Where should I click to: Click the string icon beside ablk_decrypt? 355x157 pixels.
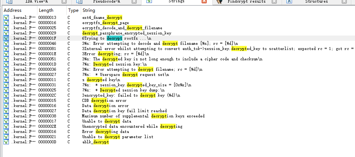[6, 142]
